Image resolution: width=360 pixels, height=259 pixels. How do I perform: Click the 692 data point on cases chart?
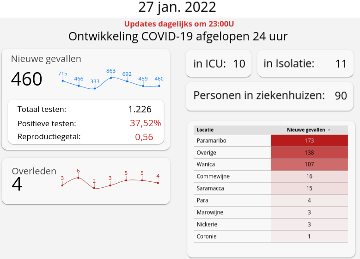click(x=127, y=81)
